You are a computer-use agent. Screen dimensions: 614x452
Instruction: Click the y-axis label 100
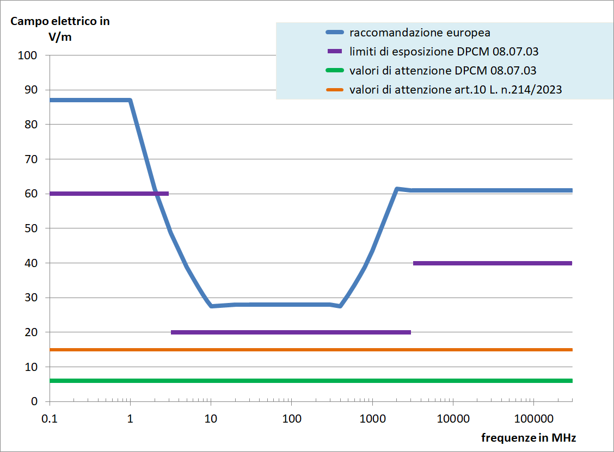pos(27,55)
